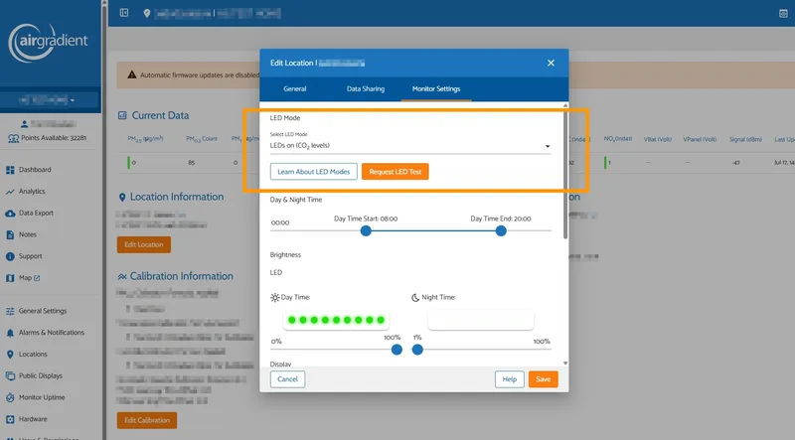Image resolution: width=795 pixels, height=440 pixels.
Task: Click the Data Export cloud icon
Action: pos(10,214)
